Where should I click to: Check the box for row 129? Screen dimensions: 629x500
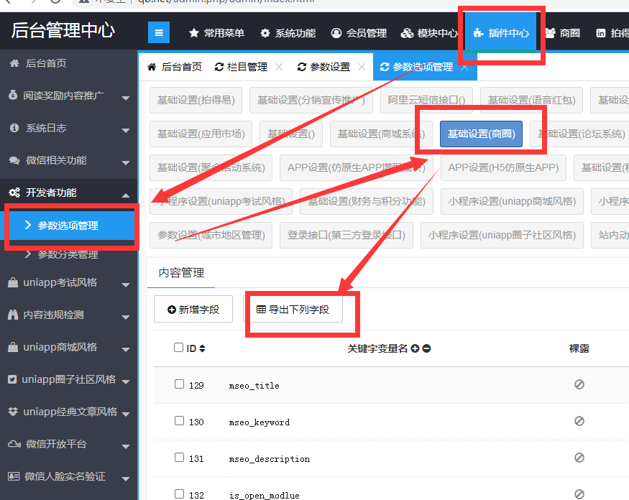point(179,384)
